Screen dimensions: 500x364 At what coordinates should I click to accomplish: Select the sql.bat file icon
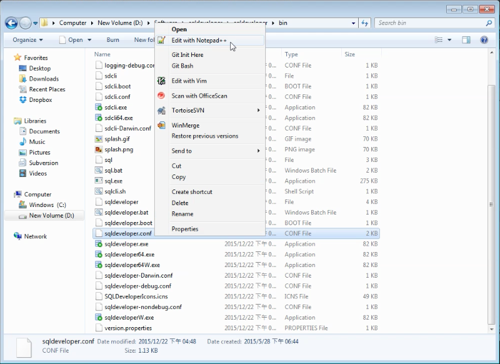(99, 171)
